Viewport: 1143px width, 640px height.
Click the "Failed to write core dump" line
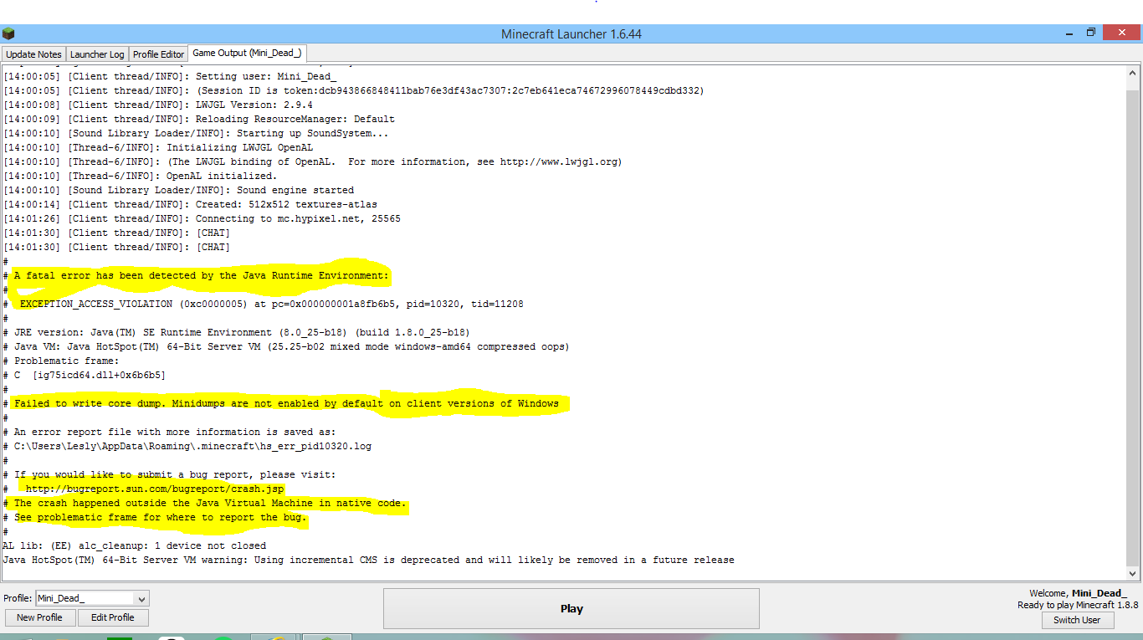(281, 403)
